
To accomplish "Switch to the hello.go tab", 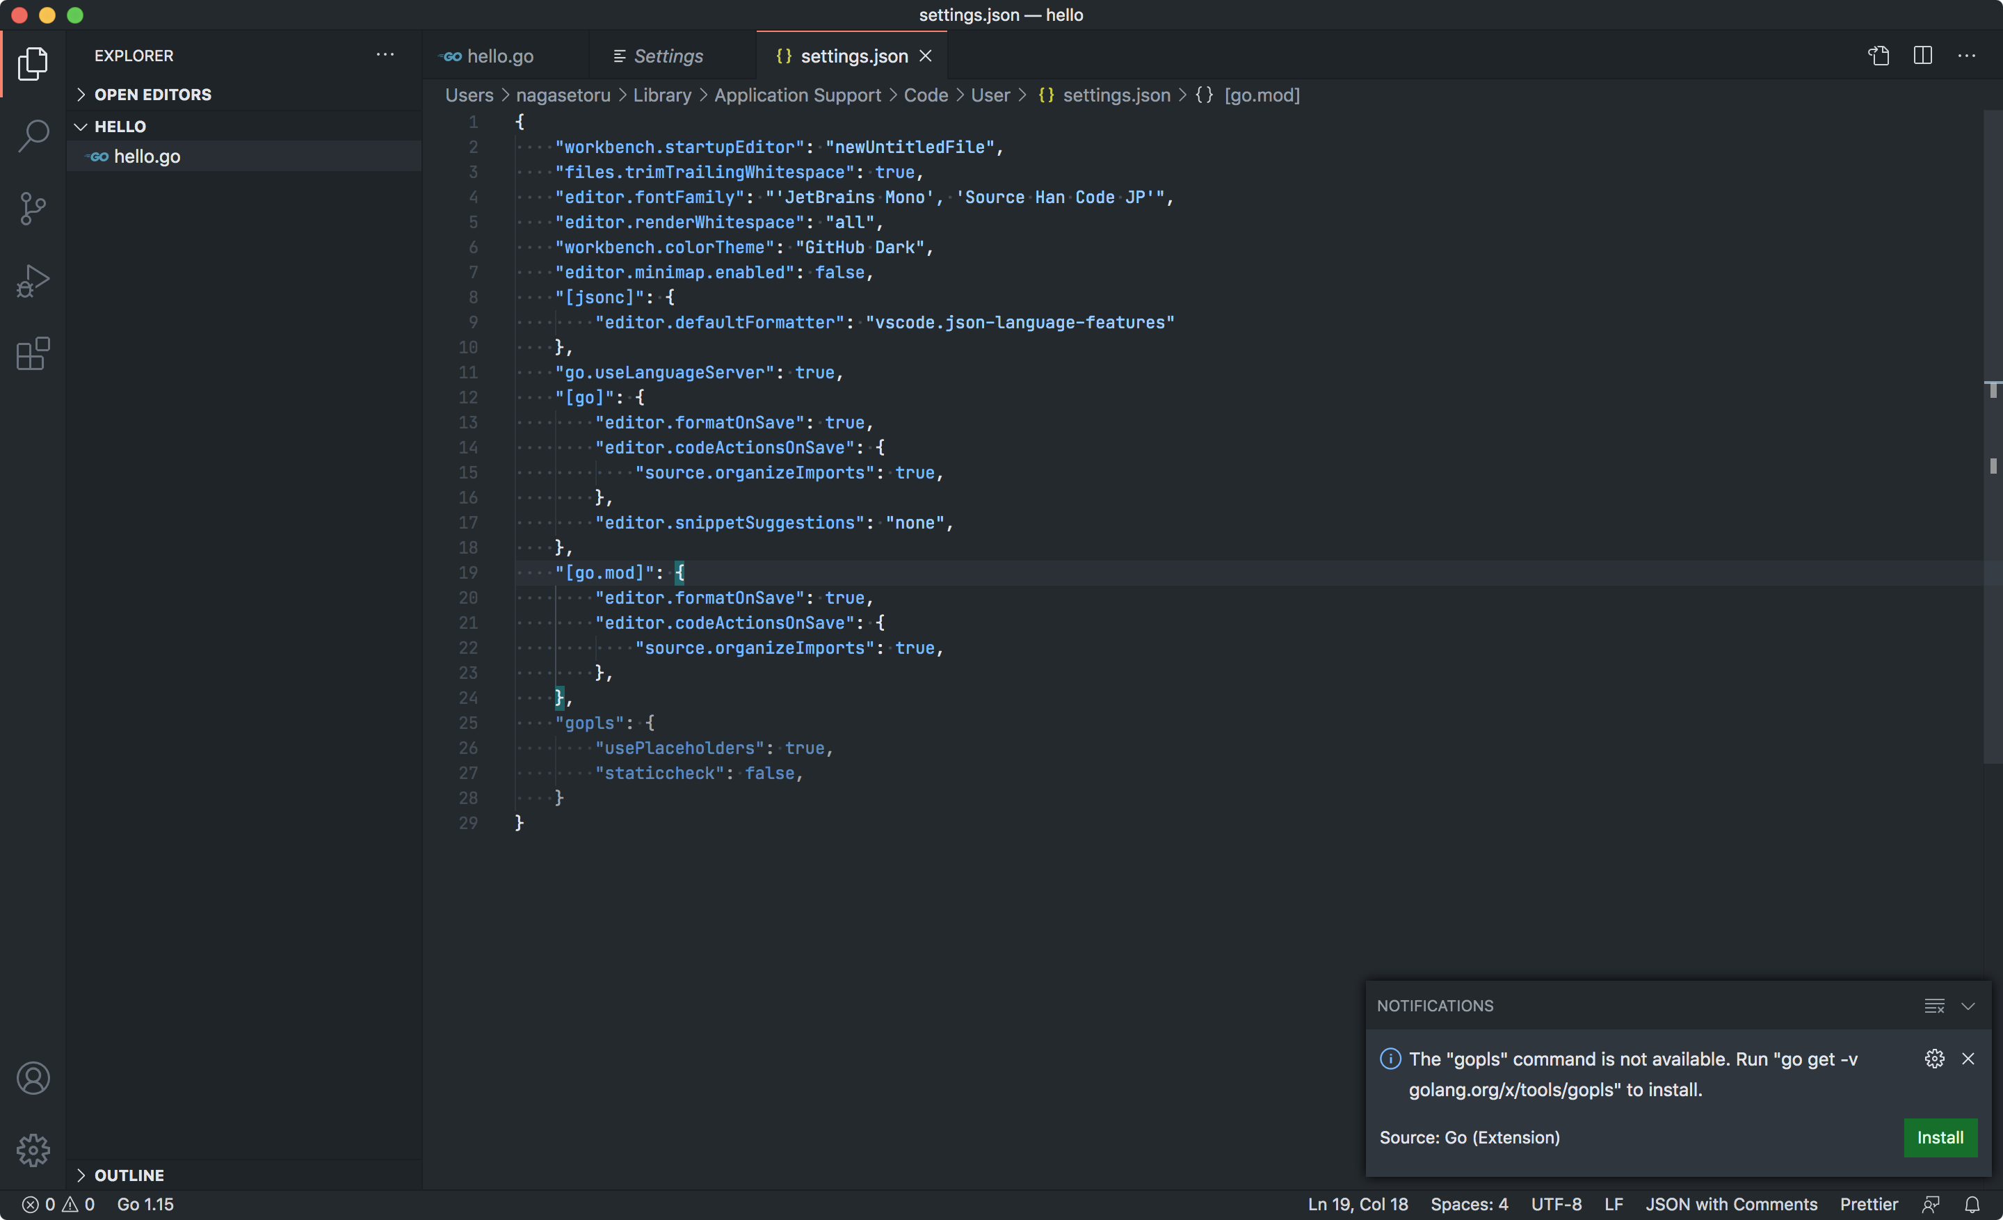I will click(x=499, y=56).
